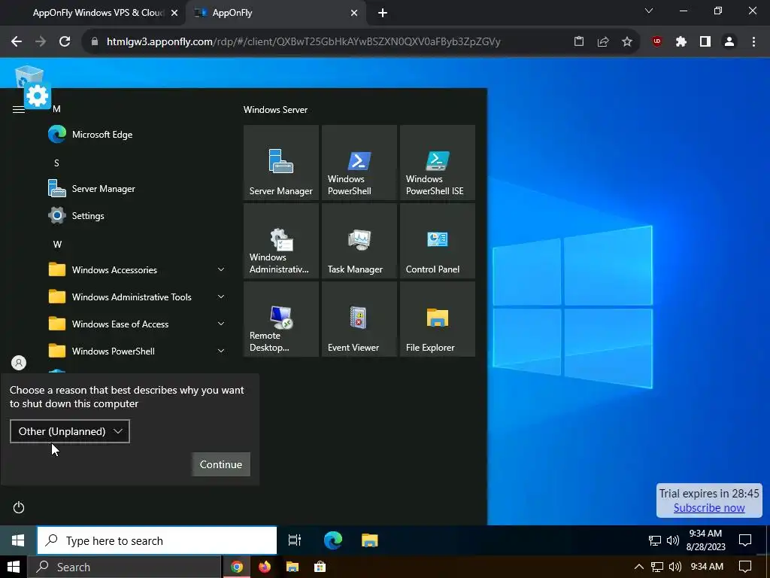Image resolution: width=770 pixels, height=578 pixels.
Task: Reload the page in Chrome
Action: [x=65, y=42]
